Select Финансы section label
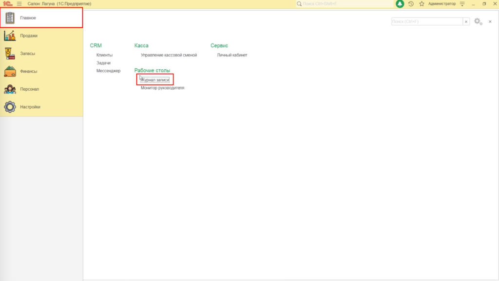The width and height of the screenshot is (499, 281). click(x=29, y=71)
